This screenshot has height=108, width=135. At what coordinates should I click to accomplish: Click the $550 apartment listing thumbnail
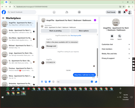(42, 26)
